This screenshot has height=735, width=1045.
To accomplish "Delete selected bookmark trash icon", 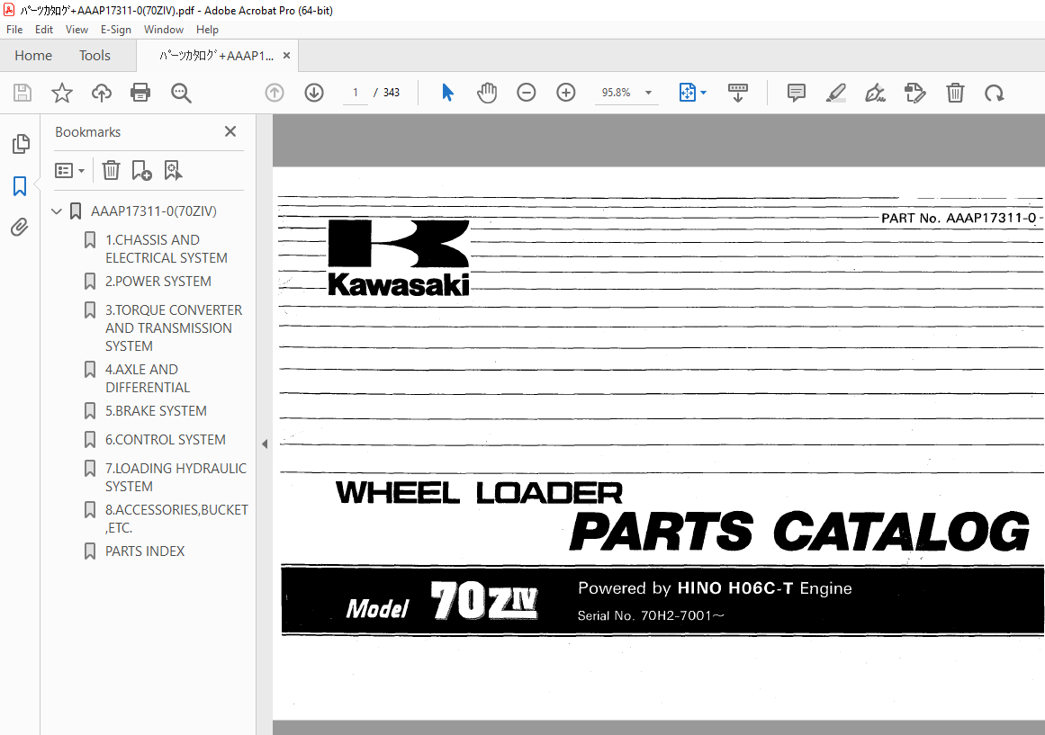I will (111, 171).
